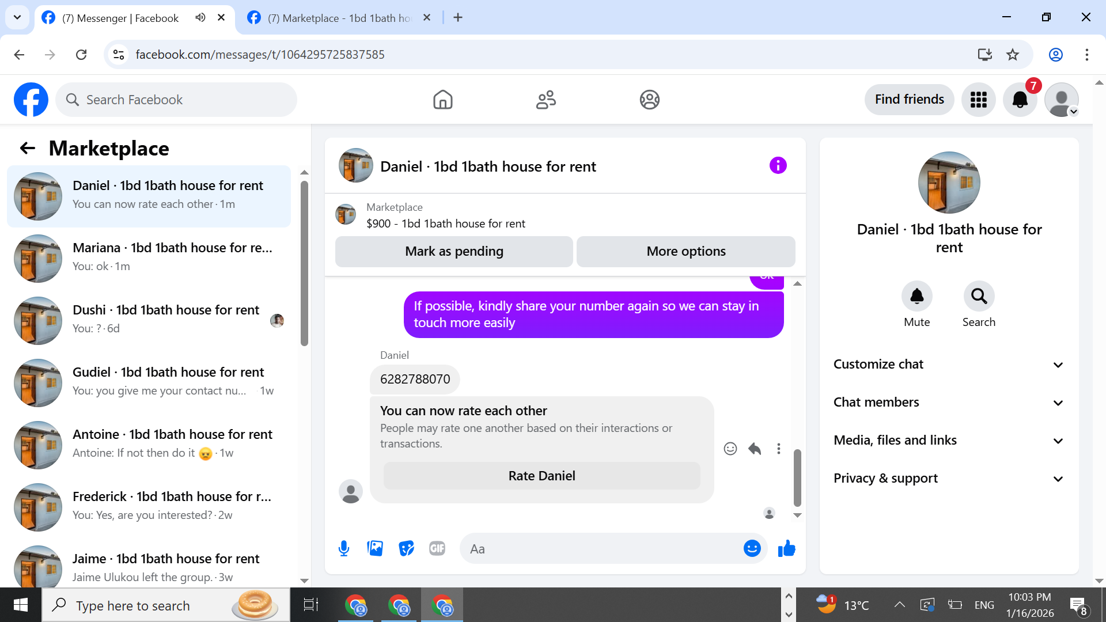Open the sticker picker icon

(x=406, y=548)
